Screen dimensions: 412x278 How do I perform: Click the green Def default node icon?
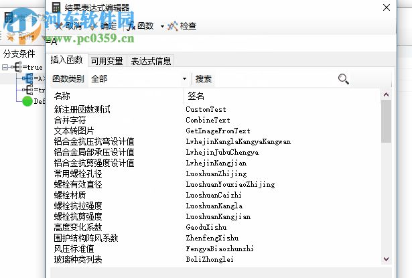27,101
